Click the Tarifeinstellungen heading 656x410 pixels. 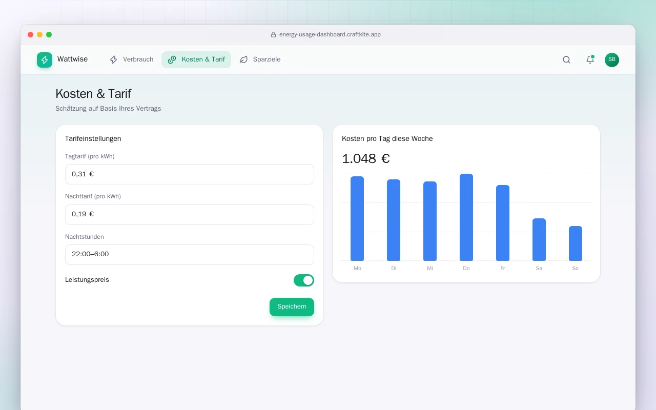93,139
